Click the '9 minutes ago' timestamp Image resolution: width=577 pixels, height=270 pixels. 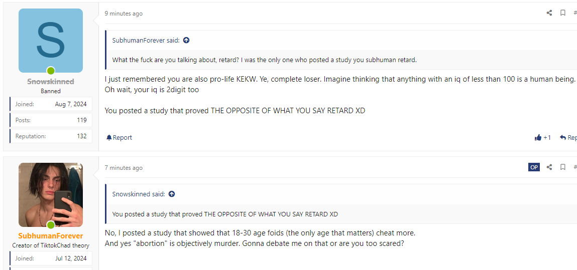[x=124, y=14]
